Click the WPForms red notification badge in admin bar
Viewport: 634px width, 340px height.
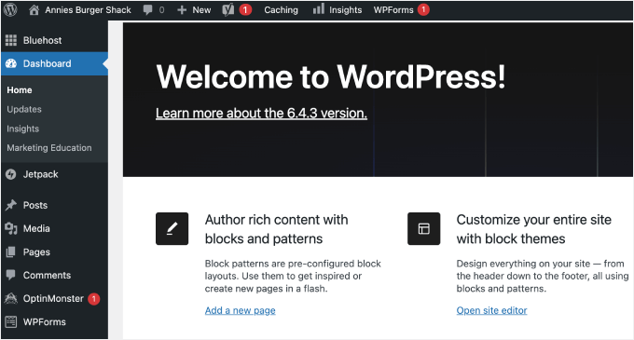pyautogui.click(x=423, y=9)
